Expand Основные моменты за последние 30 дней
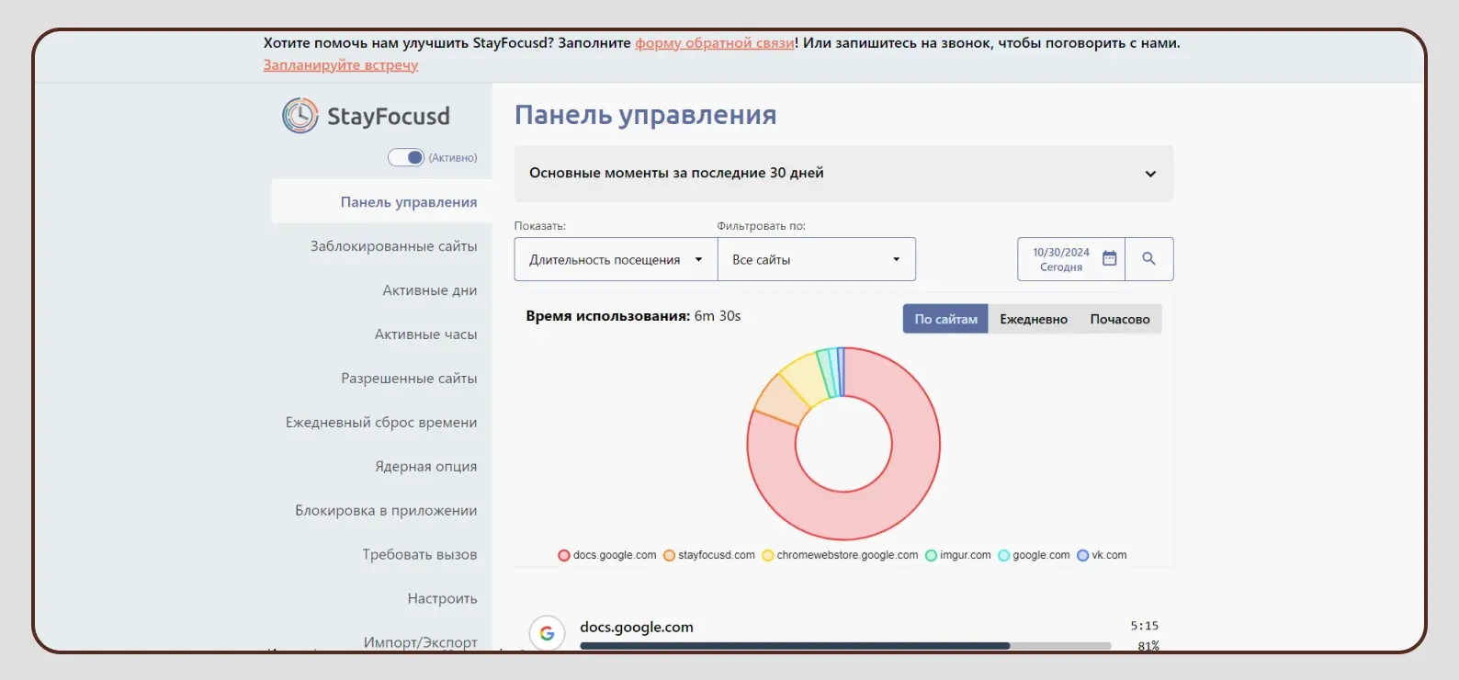Image resolution: width=1459 pixels, height=680 pixels. pyautogui.click(x=843, y=173)
